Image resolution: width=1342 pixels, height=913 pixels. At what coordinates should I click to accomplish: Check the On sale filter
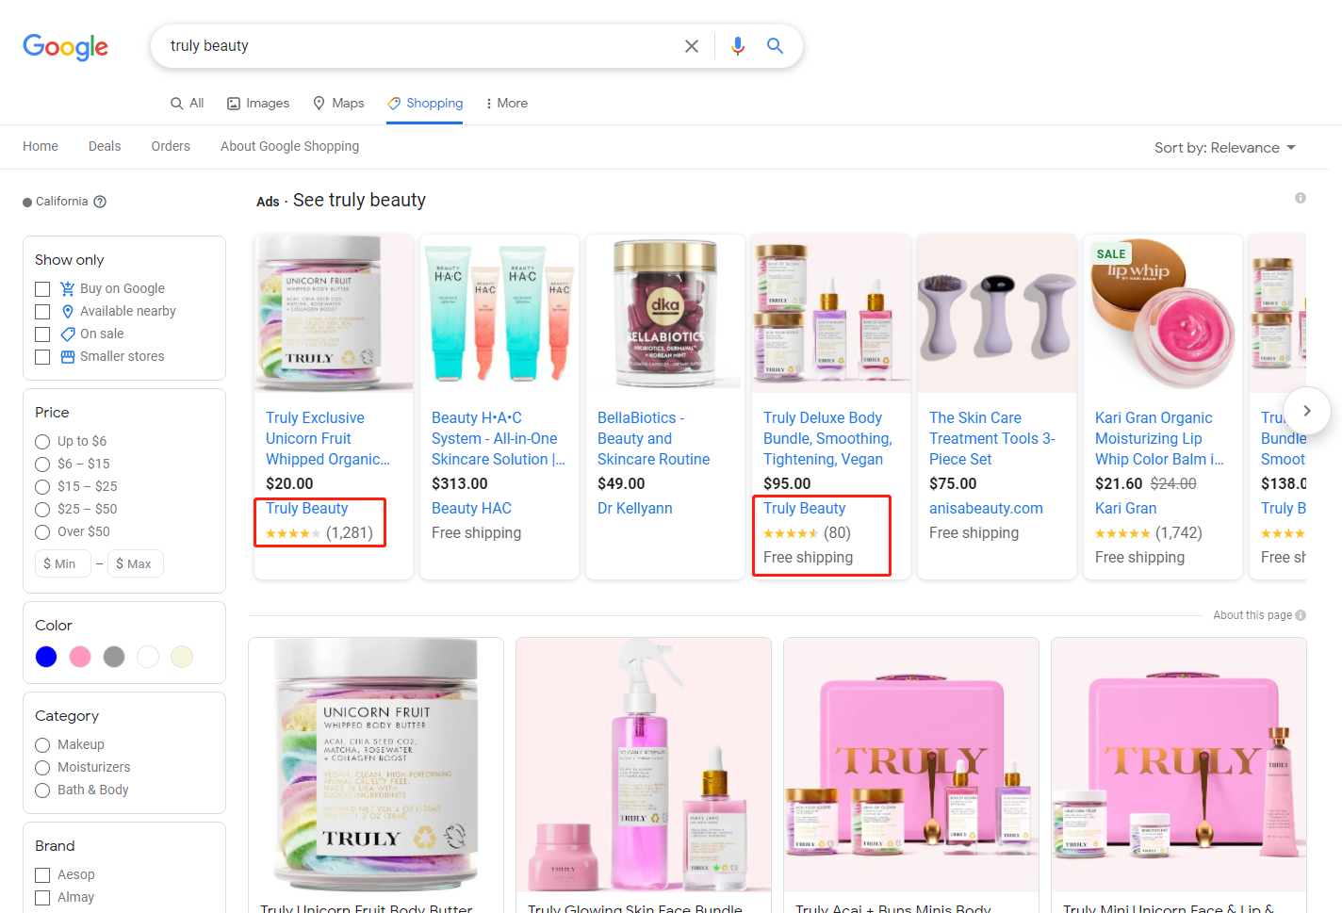tap(42, 334)
